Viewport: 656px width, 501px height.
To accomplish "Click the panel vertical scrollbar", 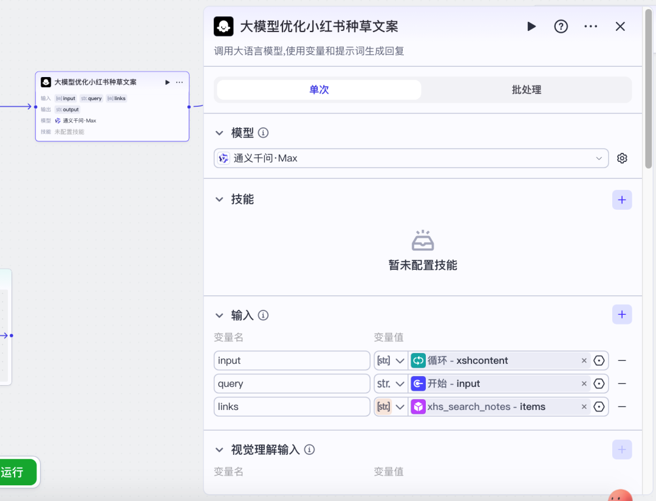I will click(x=649, y=89).
